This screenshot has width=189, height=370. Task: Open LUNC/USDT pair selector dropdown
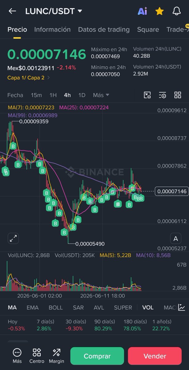click(54, 11)
